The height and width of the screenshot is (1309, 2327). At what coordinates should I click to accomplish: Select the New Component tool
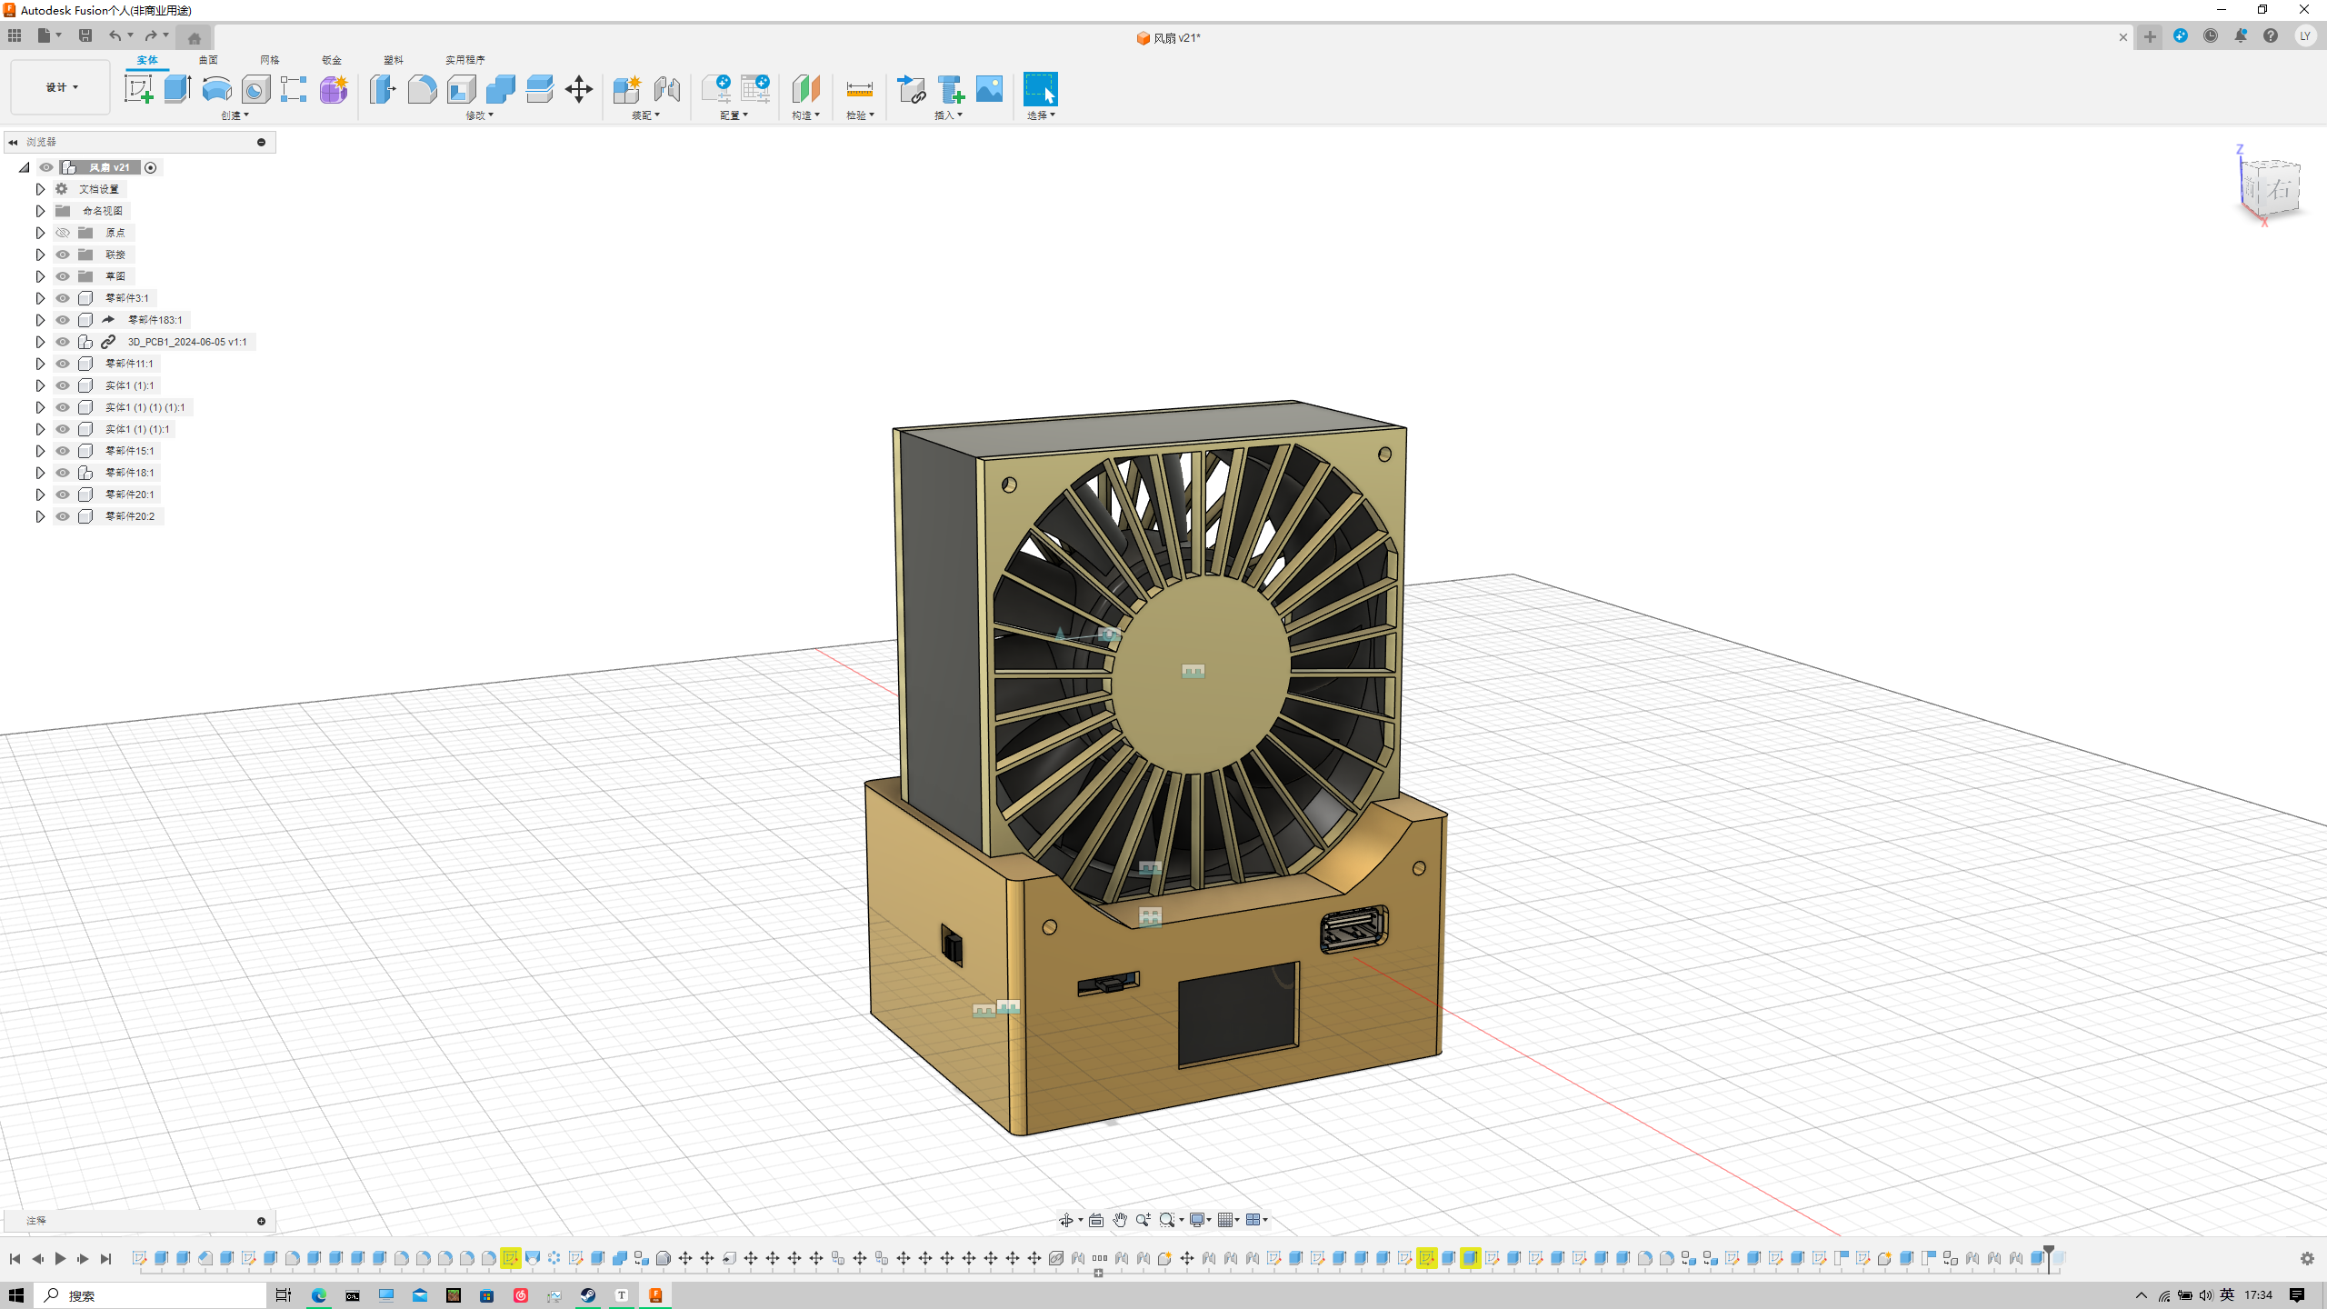tap(627, 89)
